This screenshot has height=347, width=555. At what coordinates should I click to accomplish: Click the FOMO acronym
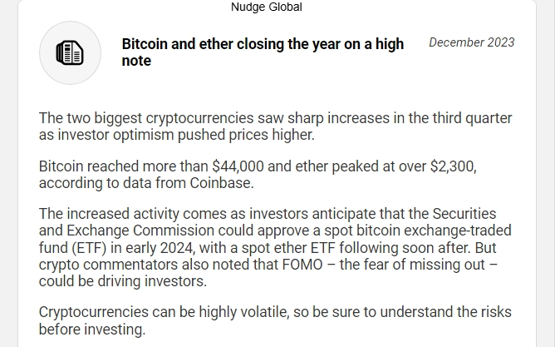pyautogui.click(x=302, y=265)
